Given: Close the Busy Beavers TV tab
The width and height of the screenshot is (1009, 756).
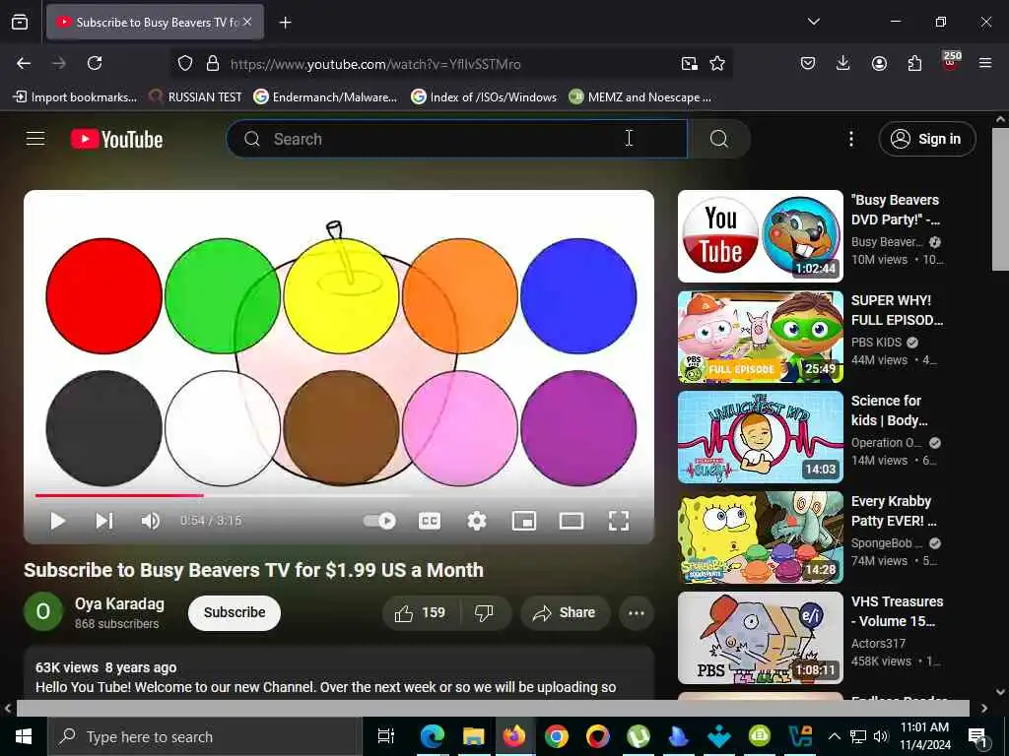Looking at the screenshot, I should click(x=247, y=22).
